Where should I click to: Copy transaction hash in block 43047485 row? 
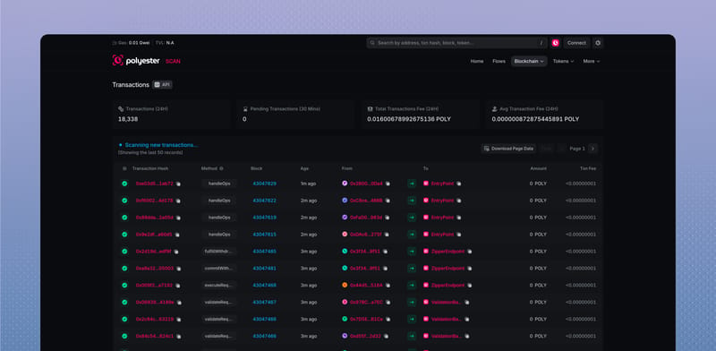coord(176,252)
